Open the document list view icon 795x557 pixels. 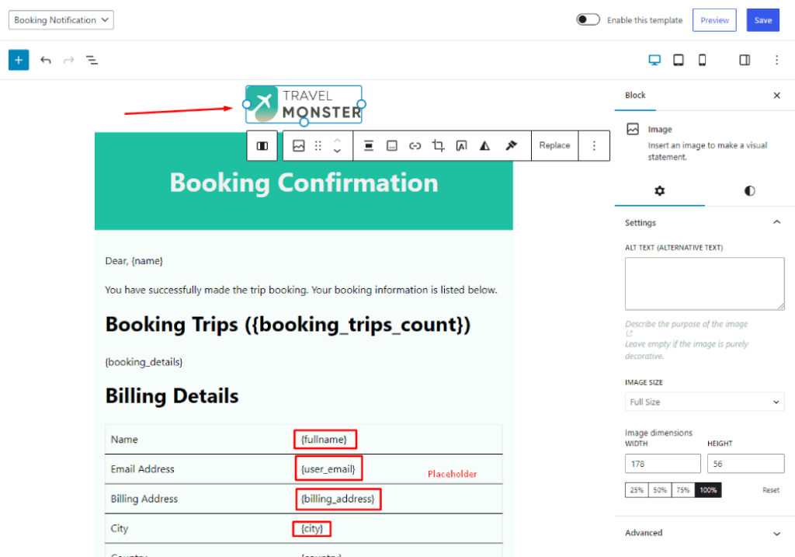pyautogui.click(x=92, y=59)
